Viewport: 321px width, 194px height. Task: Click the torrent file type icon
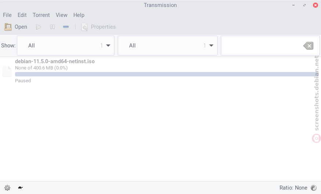(7, 71)
